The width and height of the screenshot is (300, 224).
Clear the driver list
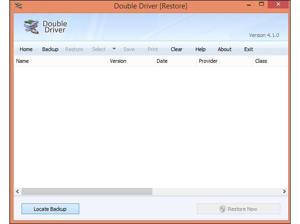(176, 49)
